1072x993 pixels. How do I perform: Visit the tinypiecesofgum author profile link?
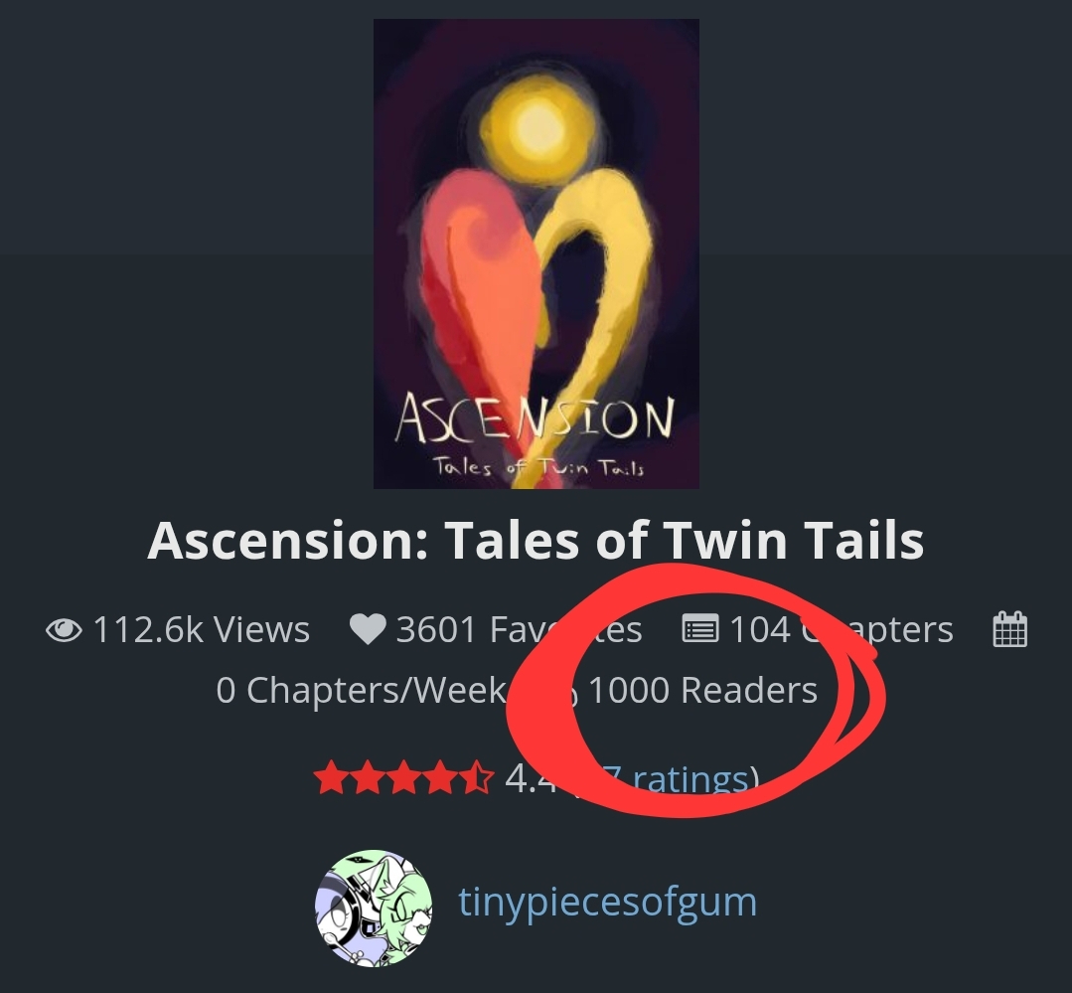tap(608, 902)
